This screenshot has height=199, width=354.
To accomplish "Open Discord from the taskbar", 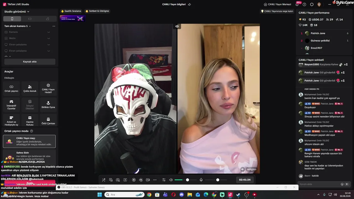I will 181,195.
